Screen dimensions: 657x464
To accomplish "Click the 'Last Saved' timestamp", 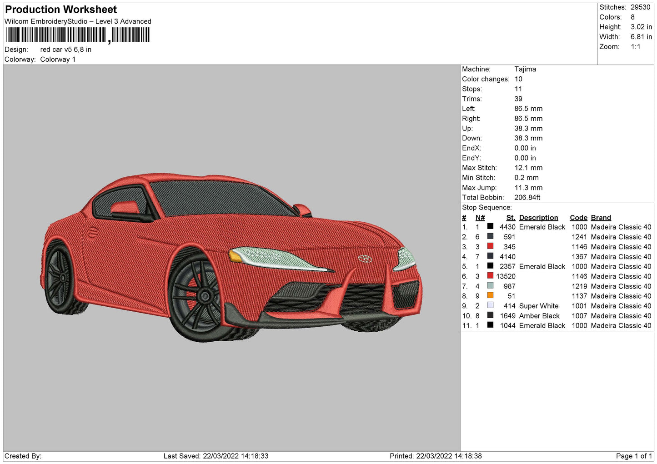I will [216, 456].
